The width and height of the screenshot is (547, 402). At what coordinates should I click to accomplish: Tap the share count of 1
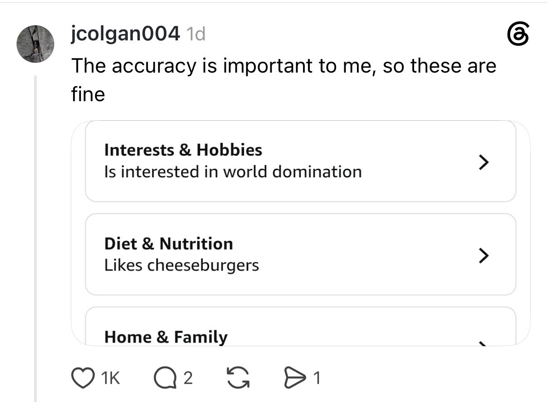coord(317,378)
